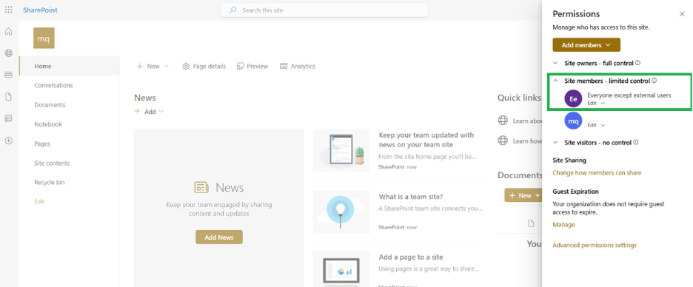The image size is (693, 287).
Task: Close the Permissions panel
Action: 682,14
